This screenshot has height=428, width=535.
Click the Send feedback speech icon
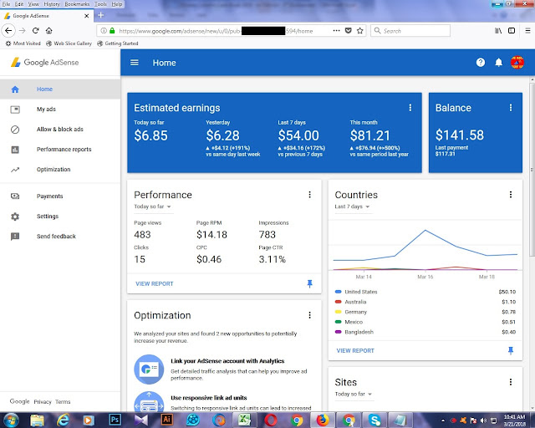point(15,237)
